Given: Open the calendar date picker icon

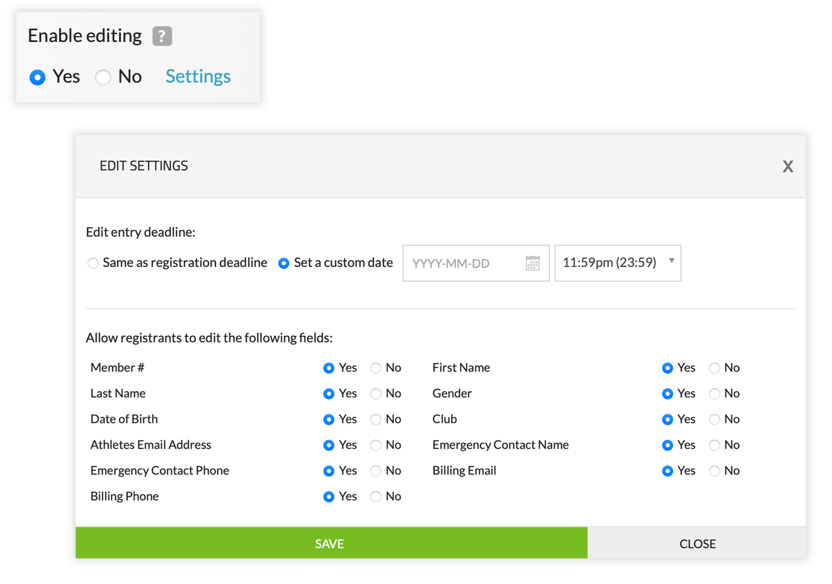Looking at the screenshot, I should 532,263.
